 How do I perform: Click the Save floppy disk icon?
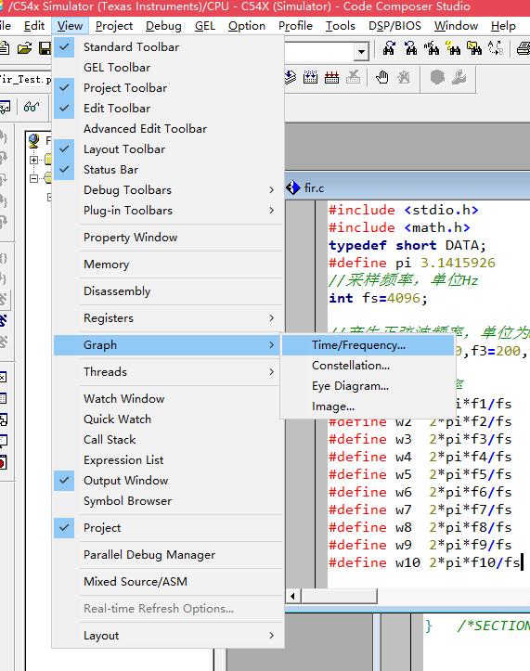pos(45,48)
